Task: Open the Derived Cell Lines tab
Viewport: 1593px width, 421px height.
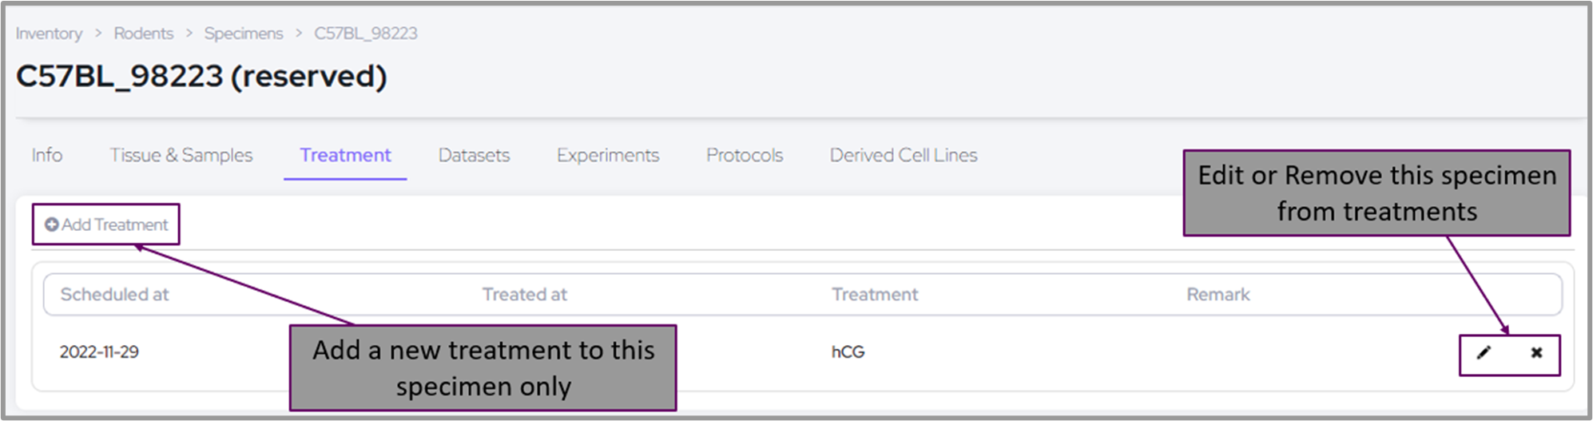Action: [904, 155]
